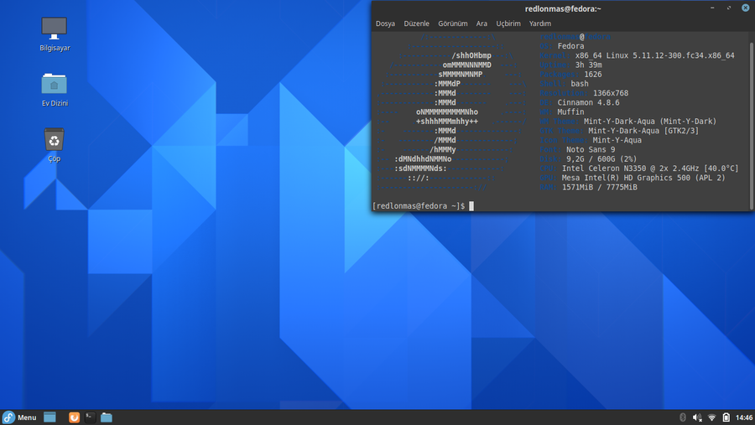Click the Bluetooth tray icon
This screenshot has height=425, width=755.
[x=682, y=417]
